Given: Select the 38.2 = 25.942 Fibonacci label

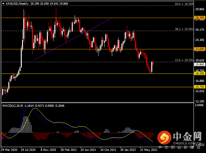Looking at the screenshot, I should pos(184,29).
